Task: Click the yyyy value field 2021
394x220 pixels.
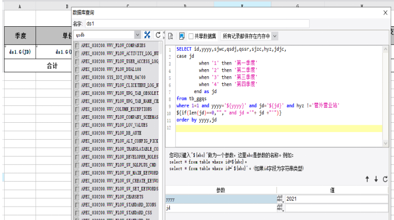Action: [336, 199]
